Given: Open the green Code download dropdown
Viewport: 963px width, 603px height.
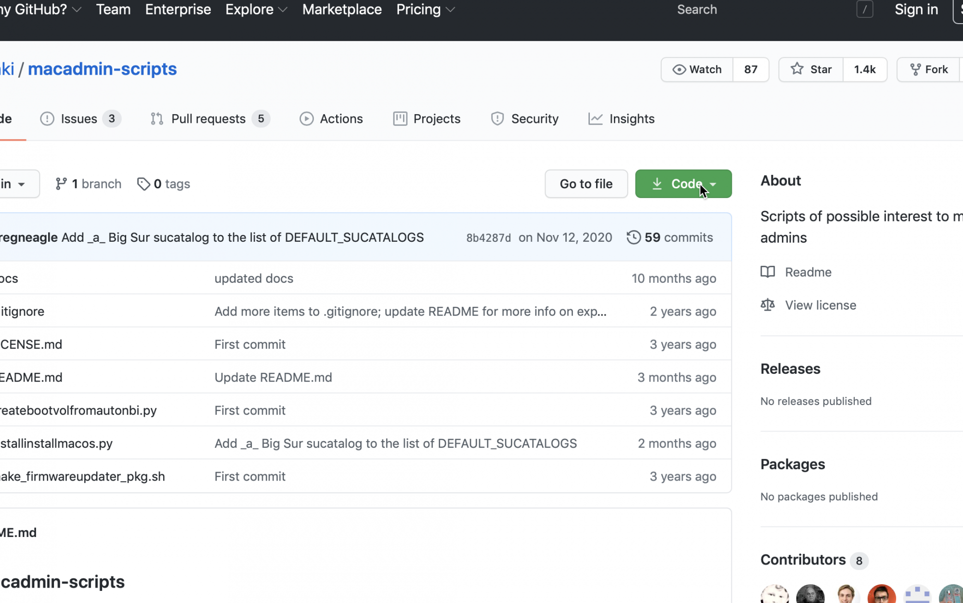Looking at the screenshot, I should pyautogui.click(x=683, y=184).
